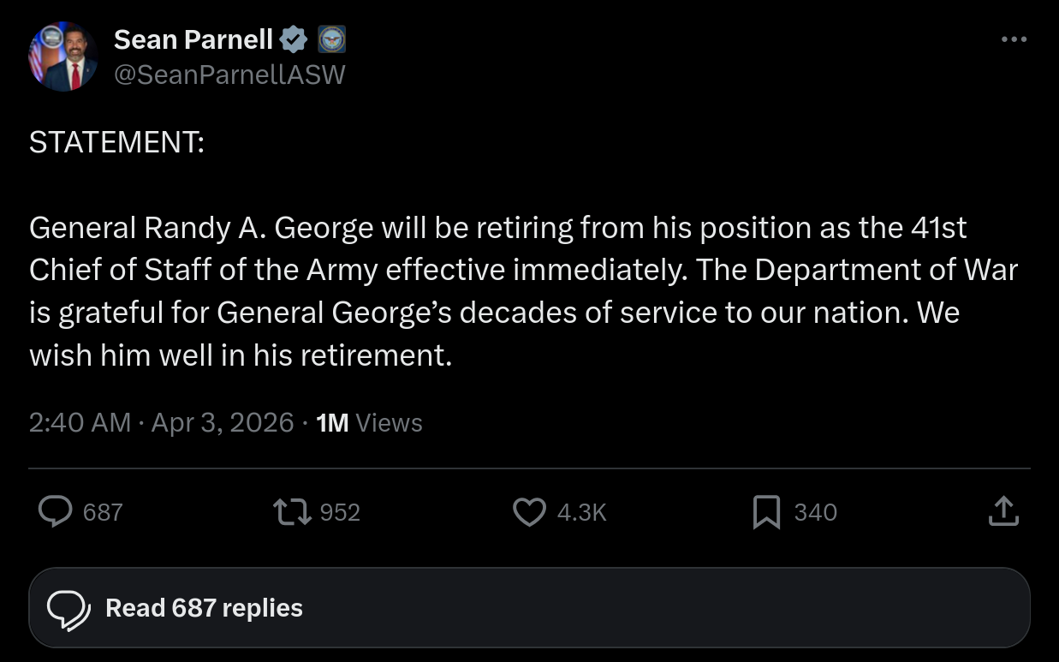Like the post with the heart icon

coord(529,512)
